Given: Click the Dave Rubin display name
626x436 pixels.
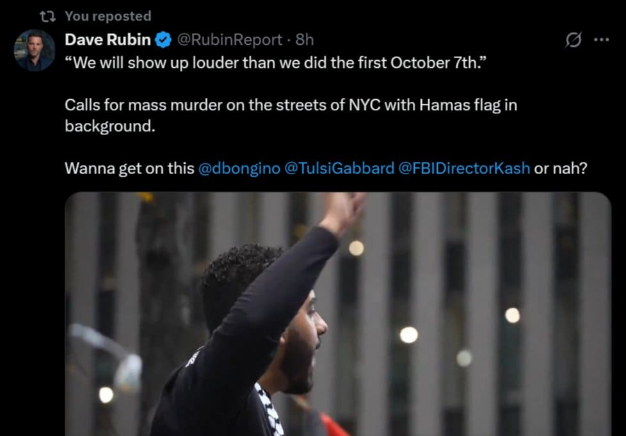Looking at the screenshot, I should point(108,40).
